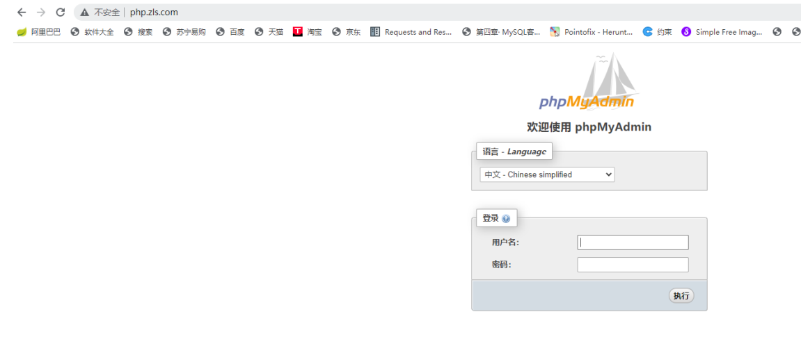The width and height of the screenshot is (801, 346).
Task: Click the 用户名: label text
Action: pos(505,242)
